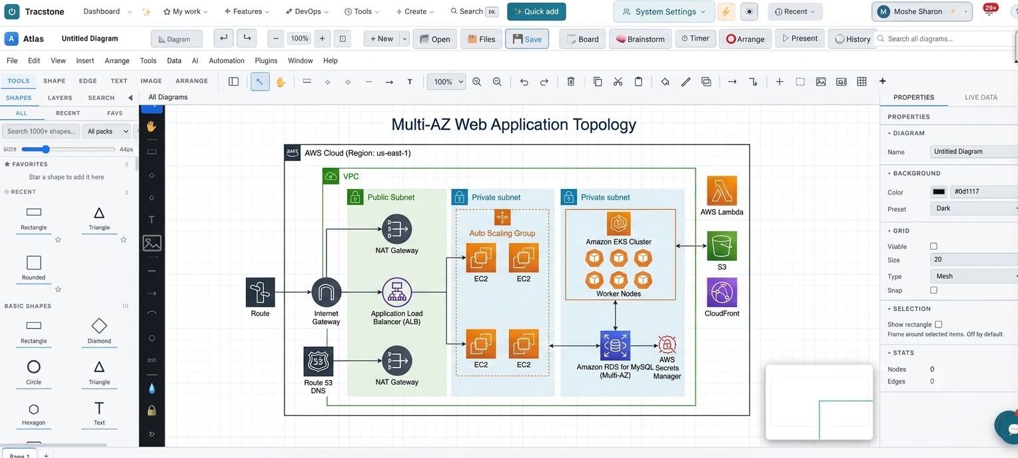Click the Present button
1018x458 pixels.
(799, 39)
